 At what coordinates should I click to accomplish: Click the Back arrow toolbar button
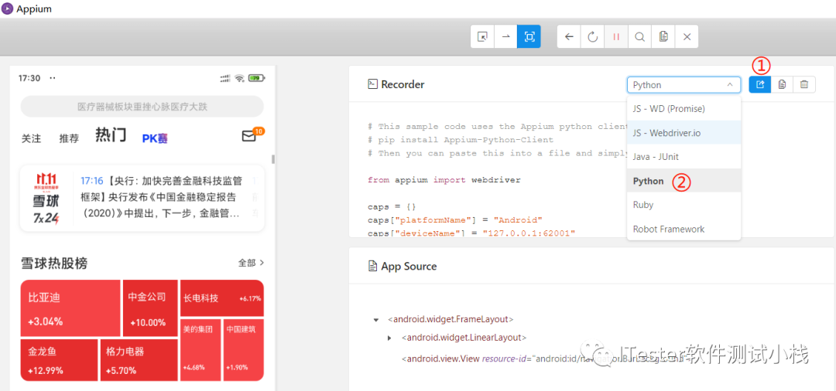(569, 37)
